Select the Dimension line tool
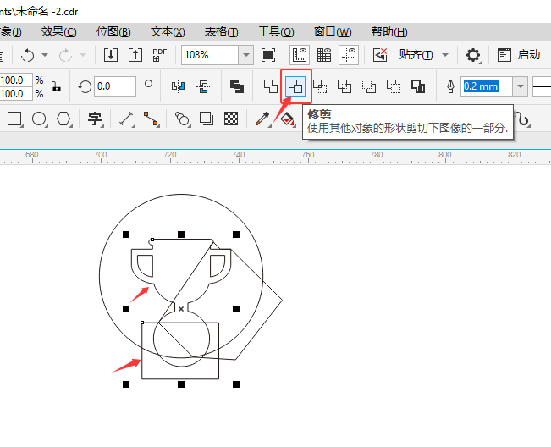This screenshot has width=551, height=447. click(x=126, y=119)
